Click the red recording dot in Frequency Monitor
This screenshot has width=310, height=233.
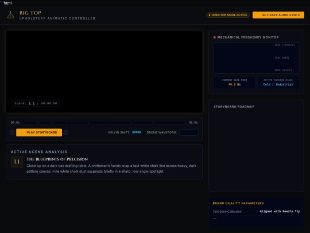coord(215,37)
